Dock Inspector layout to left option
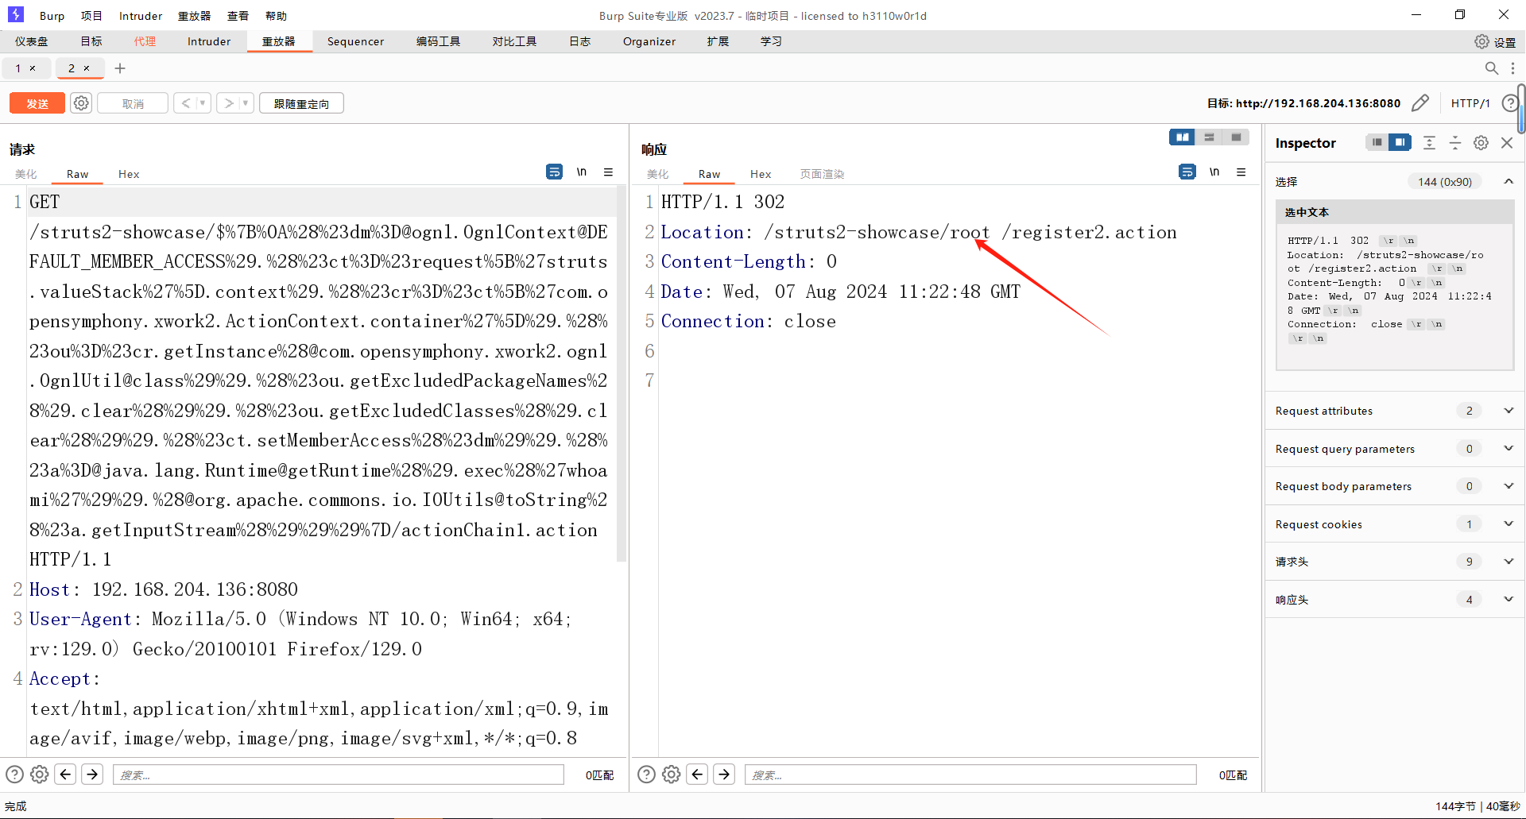The width and height of the screenshot is (1526, 819). (x=1377, y=142)
